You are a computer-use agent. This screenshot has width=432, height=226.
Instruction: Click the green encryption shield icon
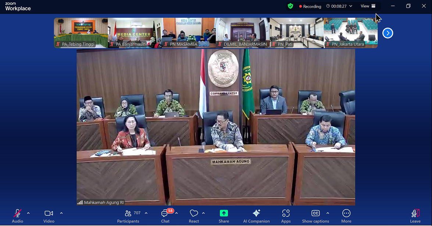tap(290, 6)
